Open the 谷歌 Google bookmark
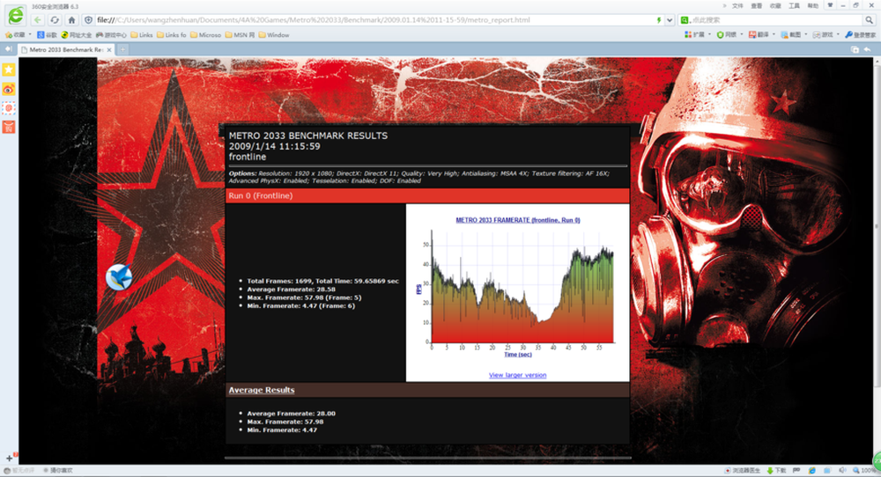Viewport: 881px width, 477px height. click(47, 35)
